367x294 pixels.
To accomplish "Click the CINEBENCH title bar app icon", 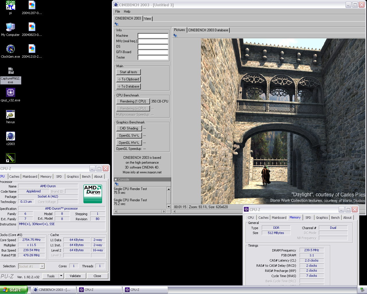I will pyautogui.click(x=116, y=5).
